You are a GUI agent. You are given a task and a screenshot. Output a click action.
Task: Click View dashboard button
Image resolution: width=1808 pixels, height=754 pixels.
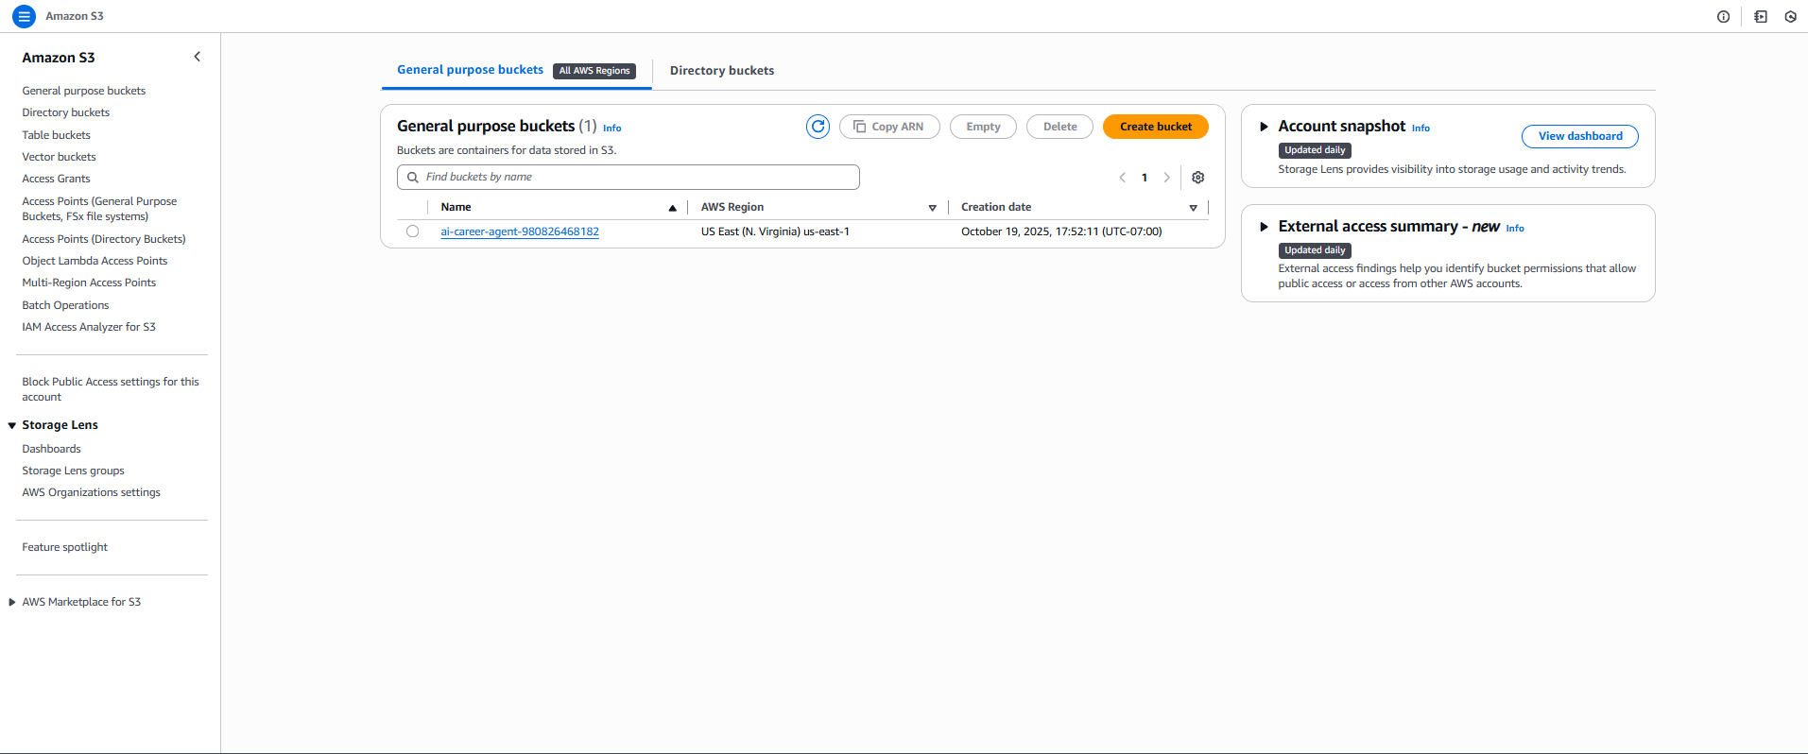coord(1579,136)
